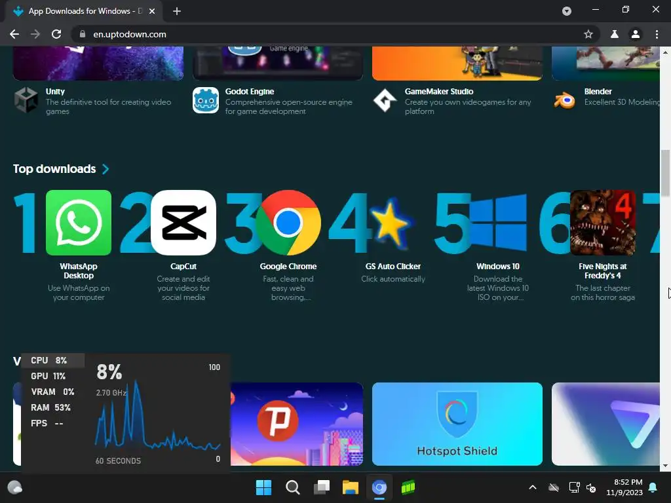Open the green performance monitor taskbar app
Screen dimensions: 671x503
click(408, 487)
